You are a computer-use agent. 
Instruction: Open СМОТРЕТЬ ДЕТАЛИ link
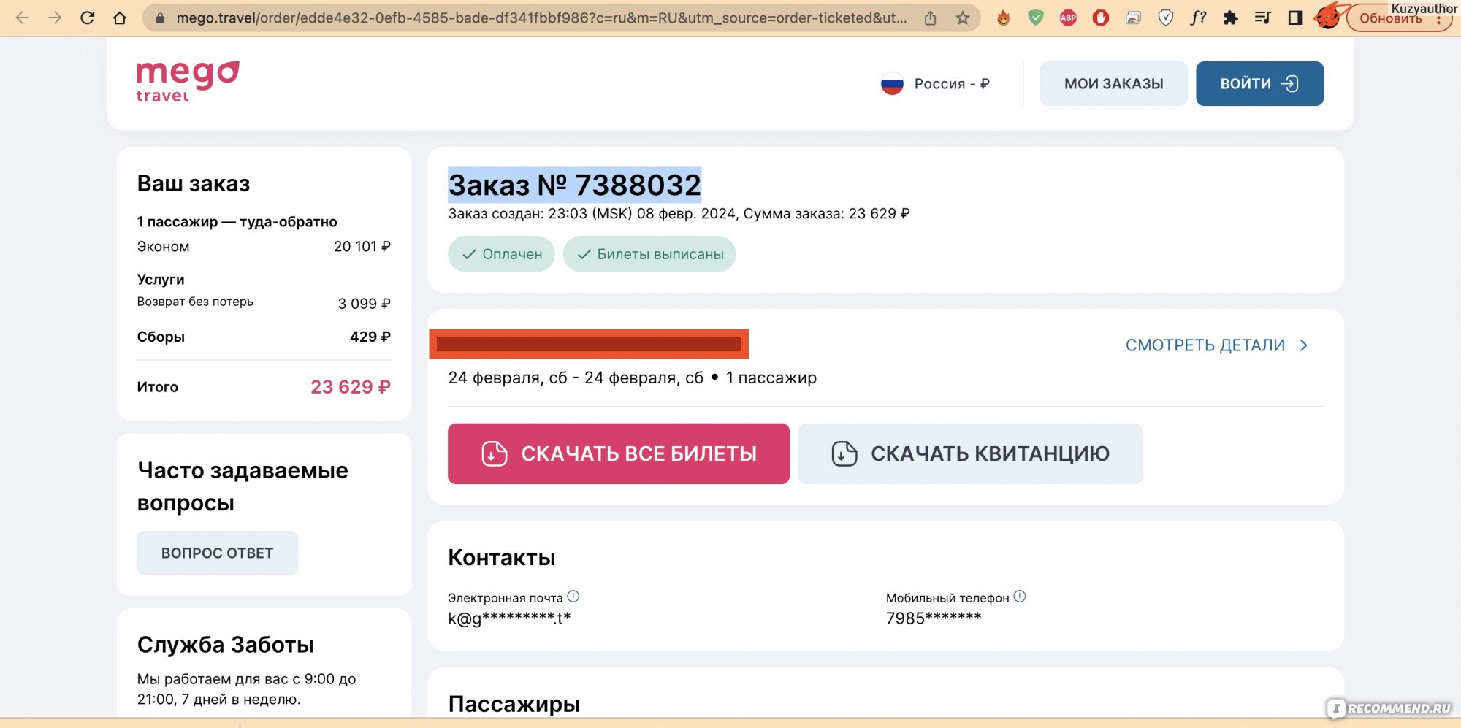click(x=1205, y=345)
